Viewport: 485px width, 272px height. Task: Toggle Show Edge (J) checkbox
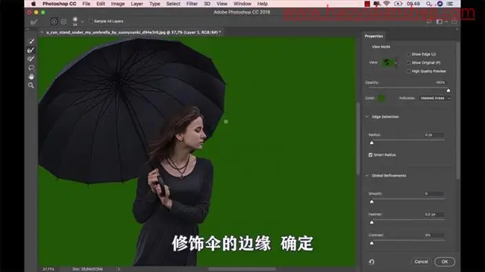[409, 54]
